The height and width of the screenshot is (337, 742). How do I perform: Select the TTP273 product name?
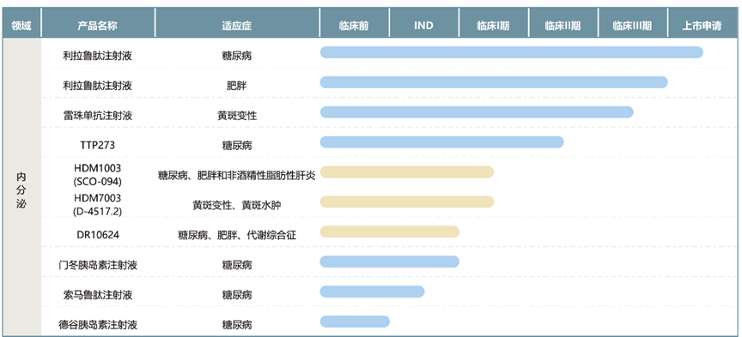98,145
